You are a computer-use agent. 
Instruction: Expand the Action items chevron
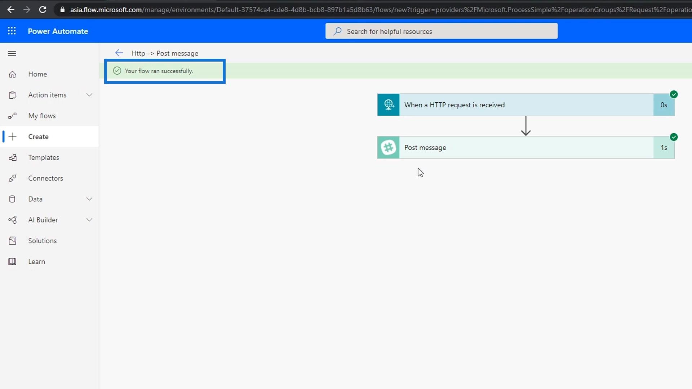[x=89, y=95]
